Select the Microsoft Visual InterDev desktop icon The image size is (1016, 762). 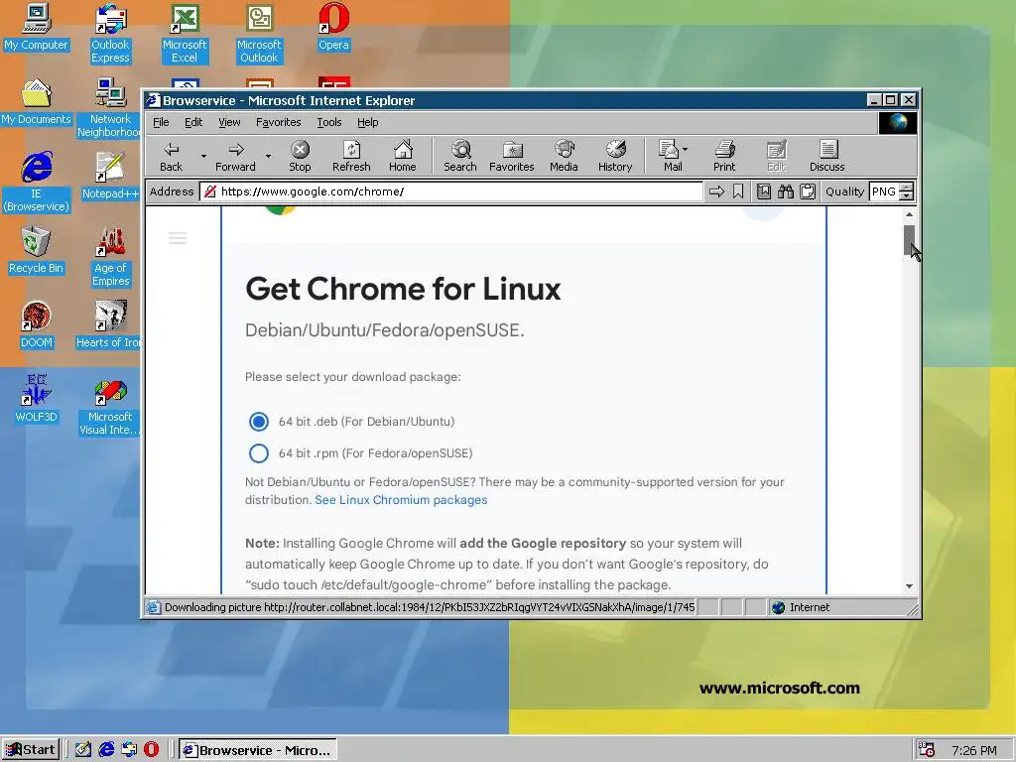point(109,405)
